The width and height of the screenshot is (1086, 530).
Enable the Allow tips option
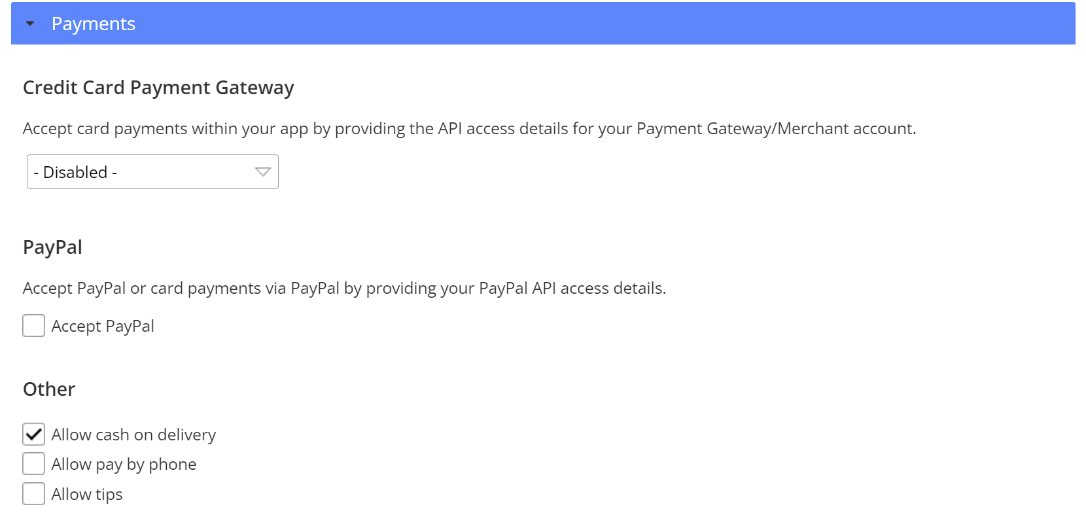point(33,493)
